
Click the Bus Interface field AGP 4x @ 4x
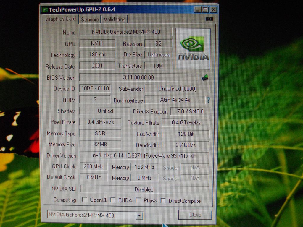pyautogui.click(x=175, y=100)
